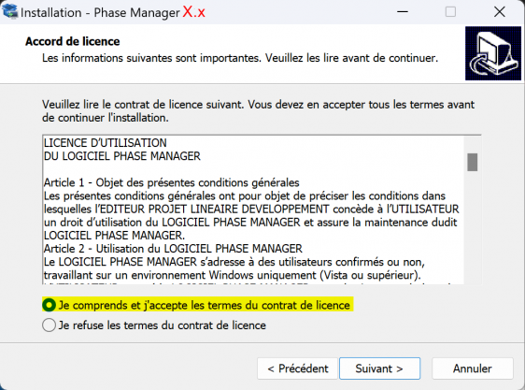
Task: Cancel installation with the Annuler button
Action: coord(472,368)
